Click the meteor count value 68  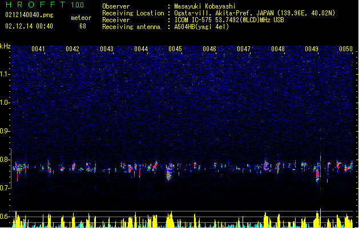click(83, 26)
